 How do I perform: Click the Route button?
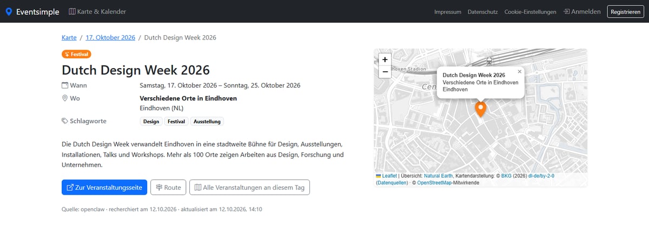click(x=168, y=187)
